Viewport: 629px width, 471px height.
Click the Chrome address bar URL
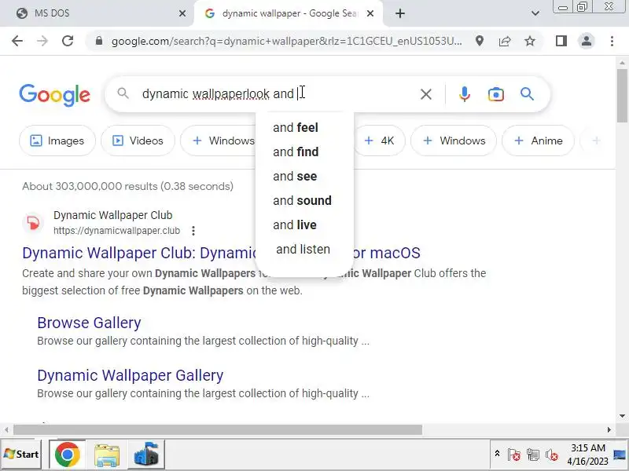pyautogui.click(x=286, y=41)
